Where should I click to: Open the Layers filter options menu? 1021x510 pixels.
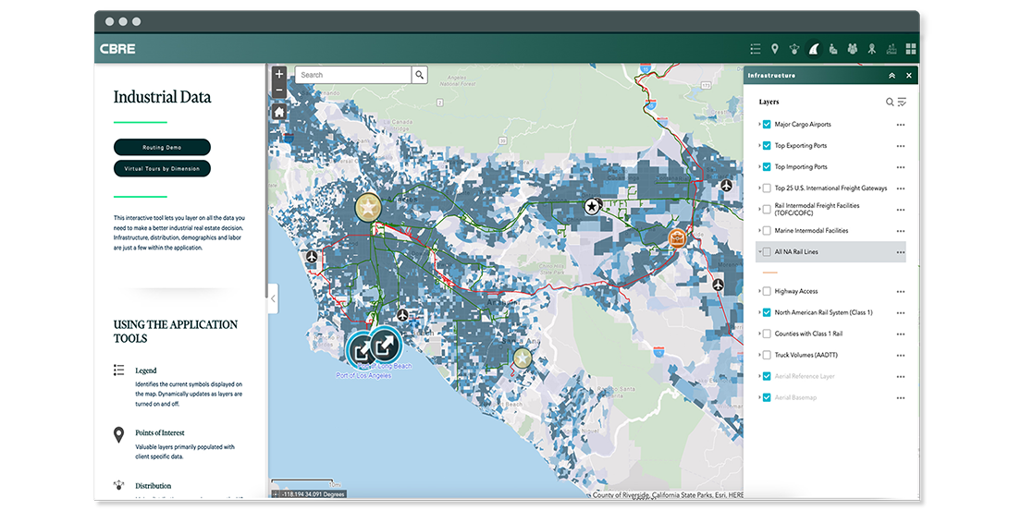(902, 103)
